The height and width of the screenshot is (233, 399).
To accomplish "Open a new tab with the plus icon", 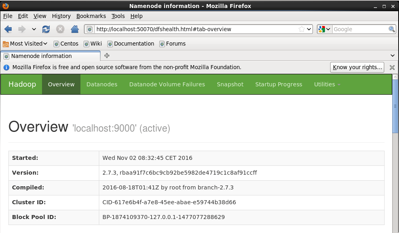I will pyautogui.click(x=106, y=56).
